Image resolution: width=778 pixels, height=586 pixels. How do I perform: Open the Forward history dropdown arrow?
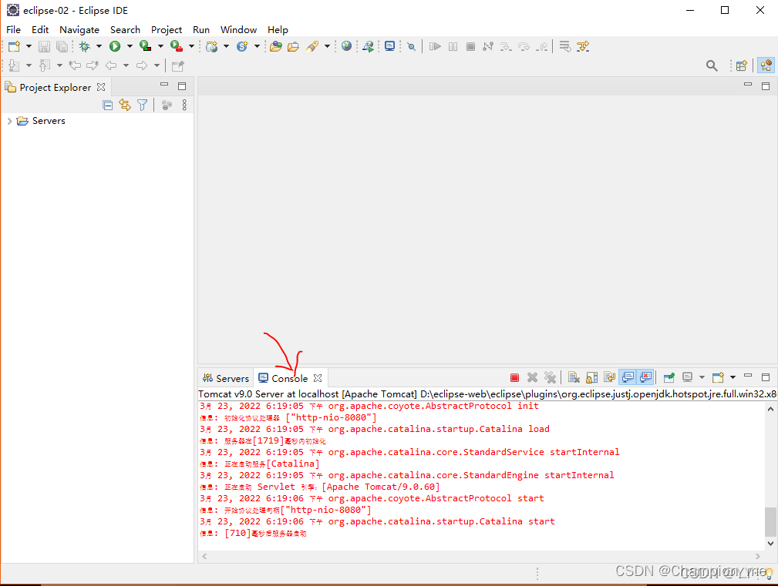(157, 65)
